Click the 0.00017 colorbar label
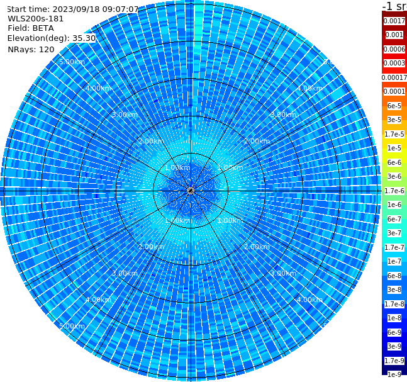The height and width of the screenshot is (382, 407). [x=394, y=77]
